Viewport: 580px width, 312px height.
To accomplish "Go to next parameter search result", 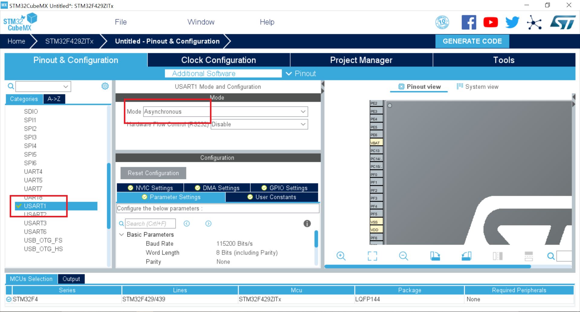I will pos(208,223).
